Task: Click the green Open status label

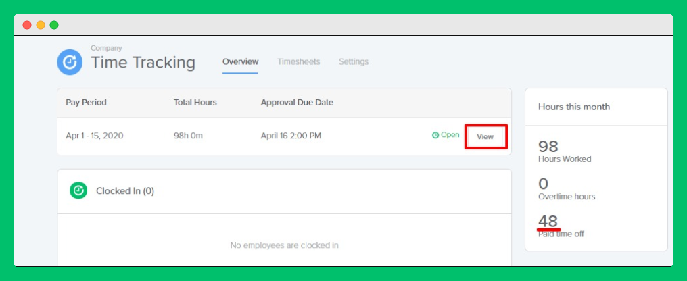Action: coord(450,135)
